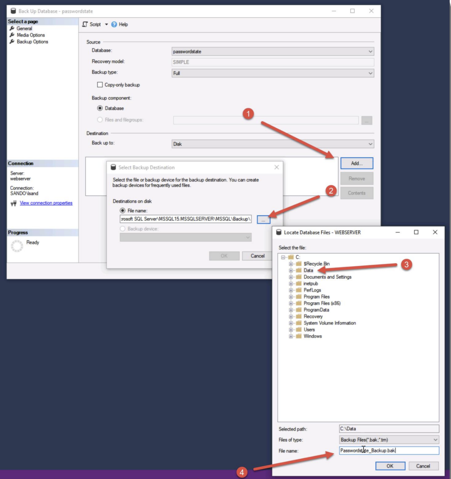
Task: Expand the inetpub folder
Action: (x=290, y=284)
